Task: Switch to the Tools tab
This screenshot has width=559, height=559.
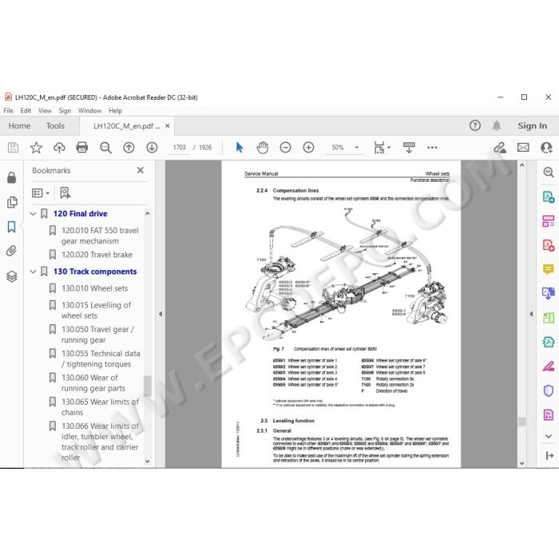Action: pos(55,125)
